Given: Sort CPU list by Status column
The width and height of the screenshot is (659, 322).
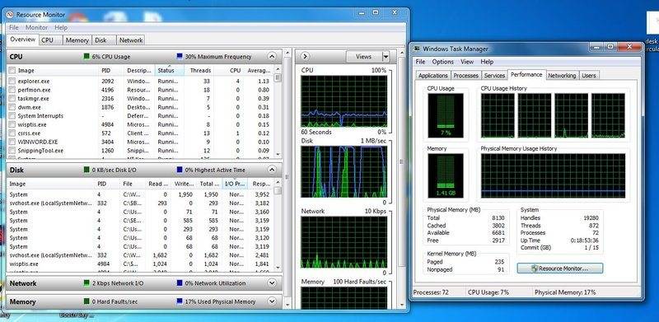Looking at the screenshot, I should tap(170, 71).
